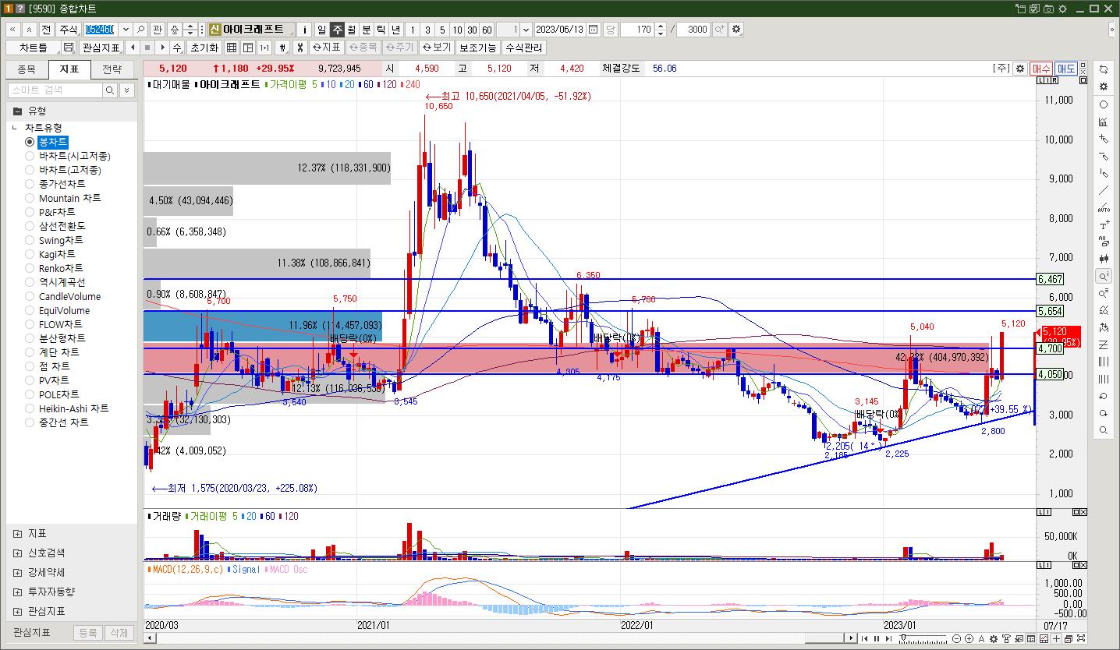
Task: Click the candlestick pattern icon
Action: coord(1103,258)
